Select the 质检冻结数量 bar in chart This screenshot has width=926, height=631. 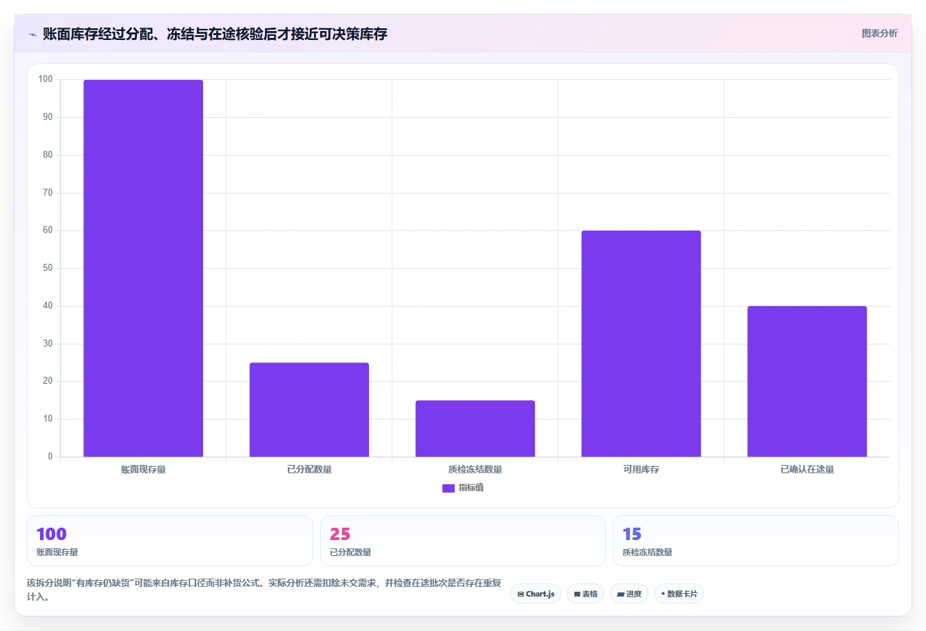475,428
